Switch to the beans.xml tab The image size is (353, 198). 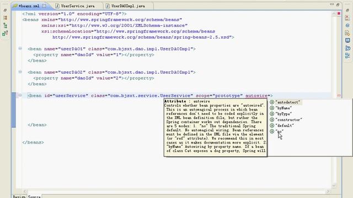click(x=29, y=6)
